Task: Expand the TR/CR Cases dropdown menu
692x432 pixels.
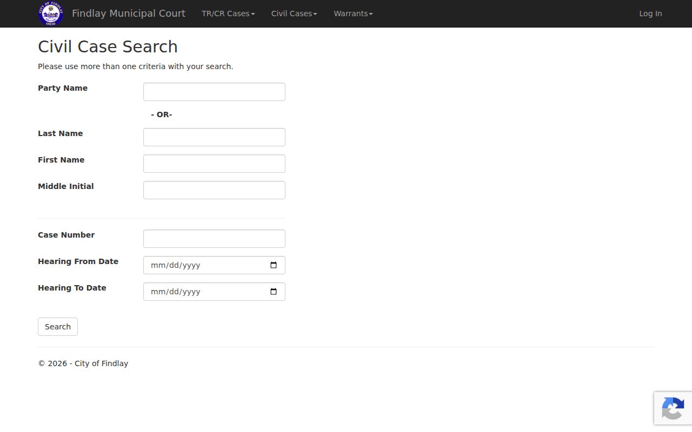Action: pyautogui.click(x=228, y=13)
